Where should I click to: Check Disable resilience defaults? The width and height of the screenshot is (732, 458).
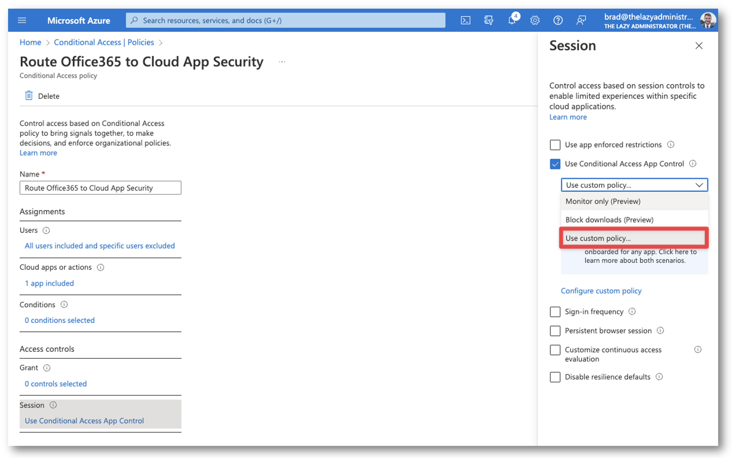coord(555,377)
